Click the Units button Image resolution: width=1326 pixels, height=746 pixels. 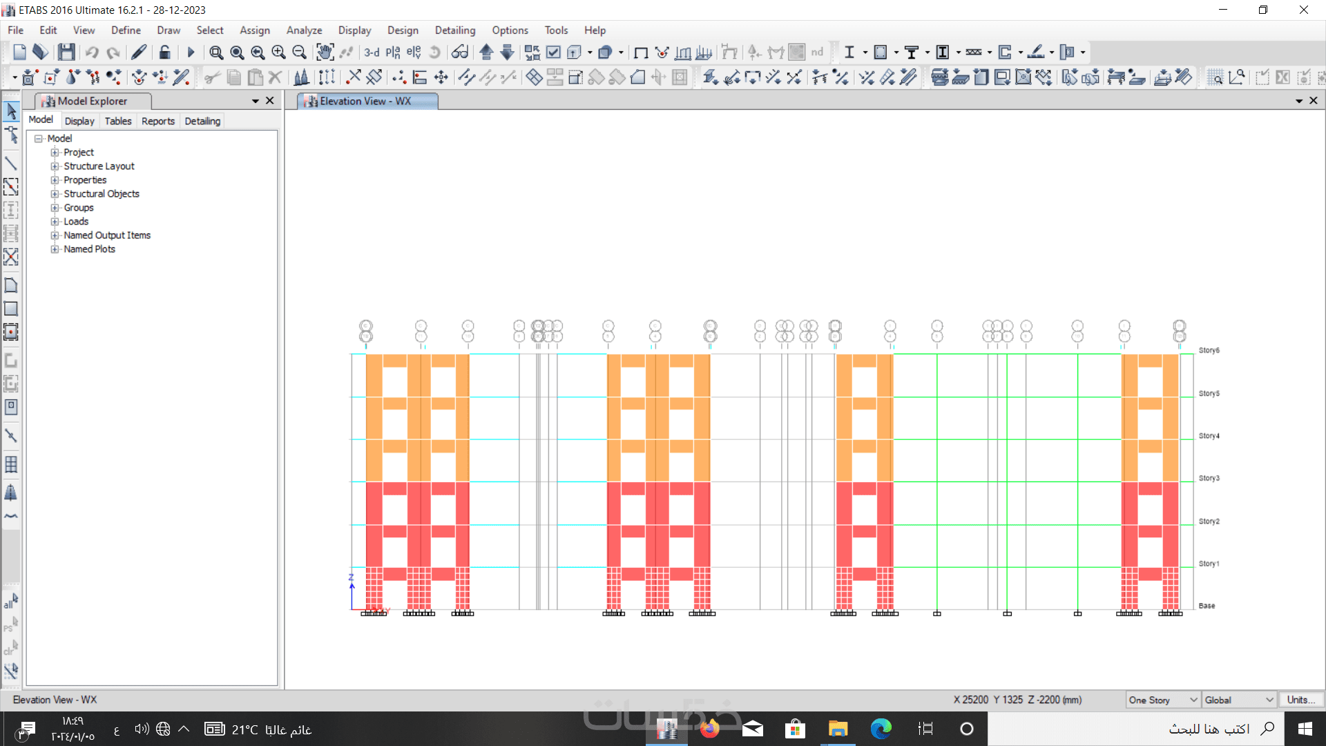pyautogui.click(x=1300, y=700)
